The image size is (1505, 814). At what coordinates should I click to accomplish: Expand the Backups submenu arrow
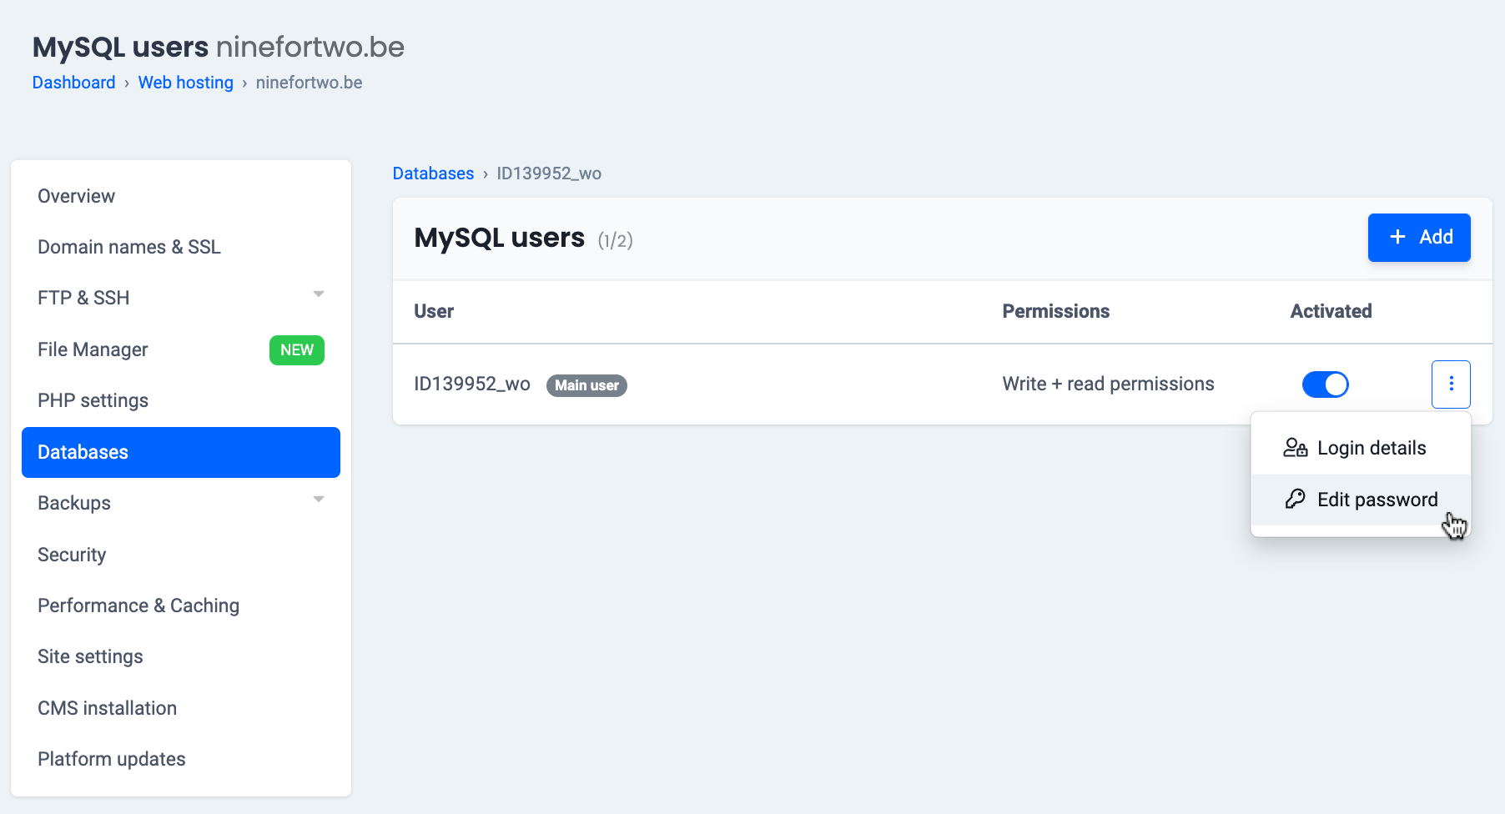click(x=319, y=500)
